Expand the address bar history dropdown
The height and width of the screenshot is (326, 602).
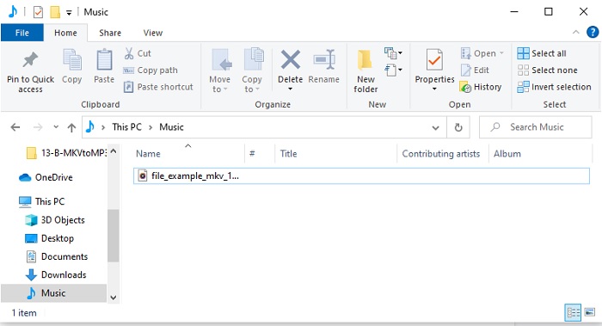(x=435, y=127)
